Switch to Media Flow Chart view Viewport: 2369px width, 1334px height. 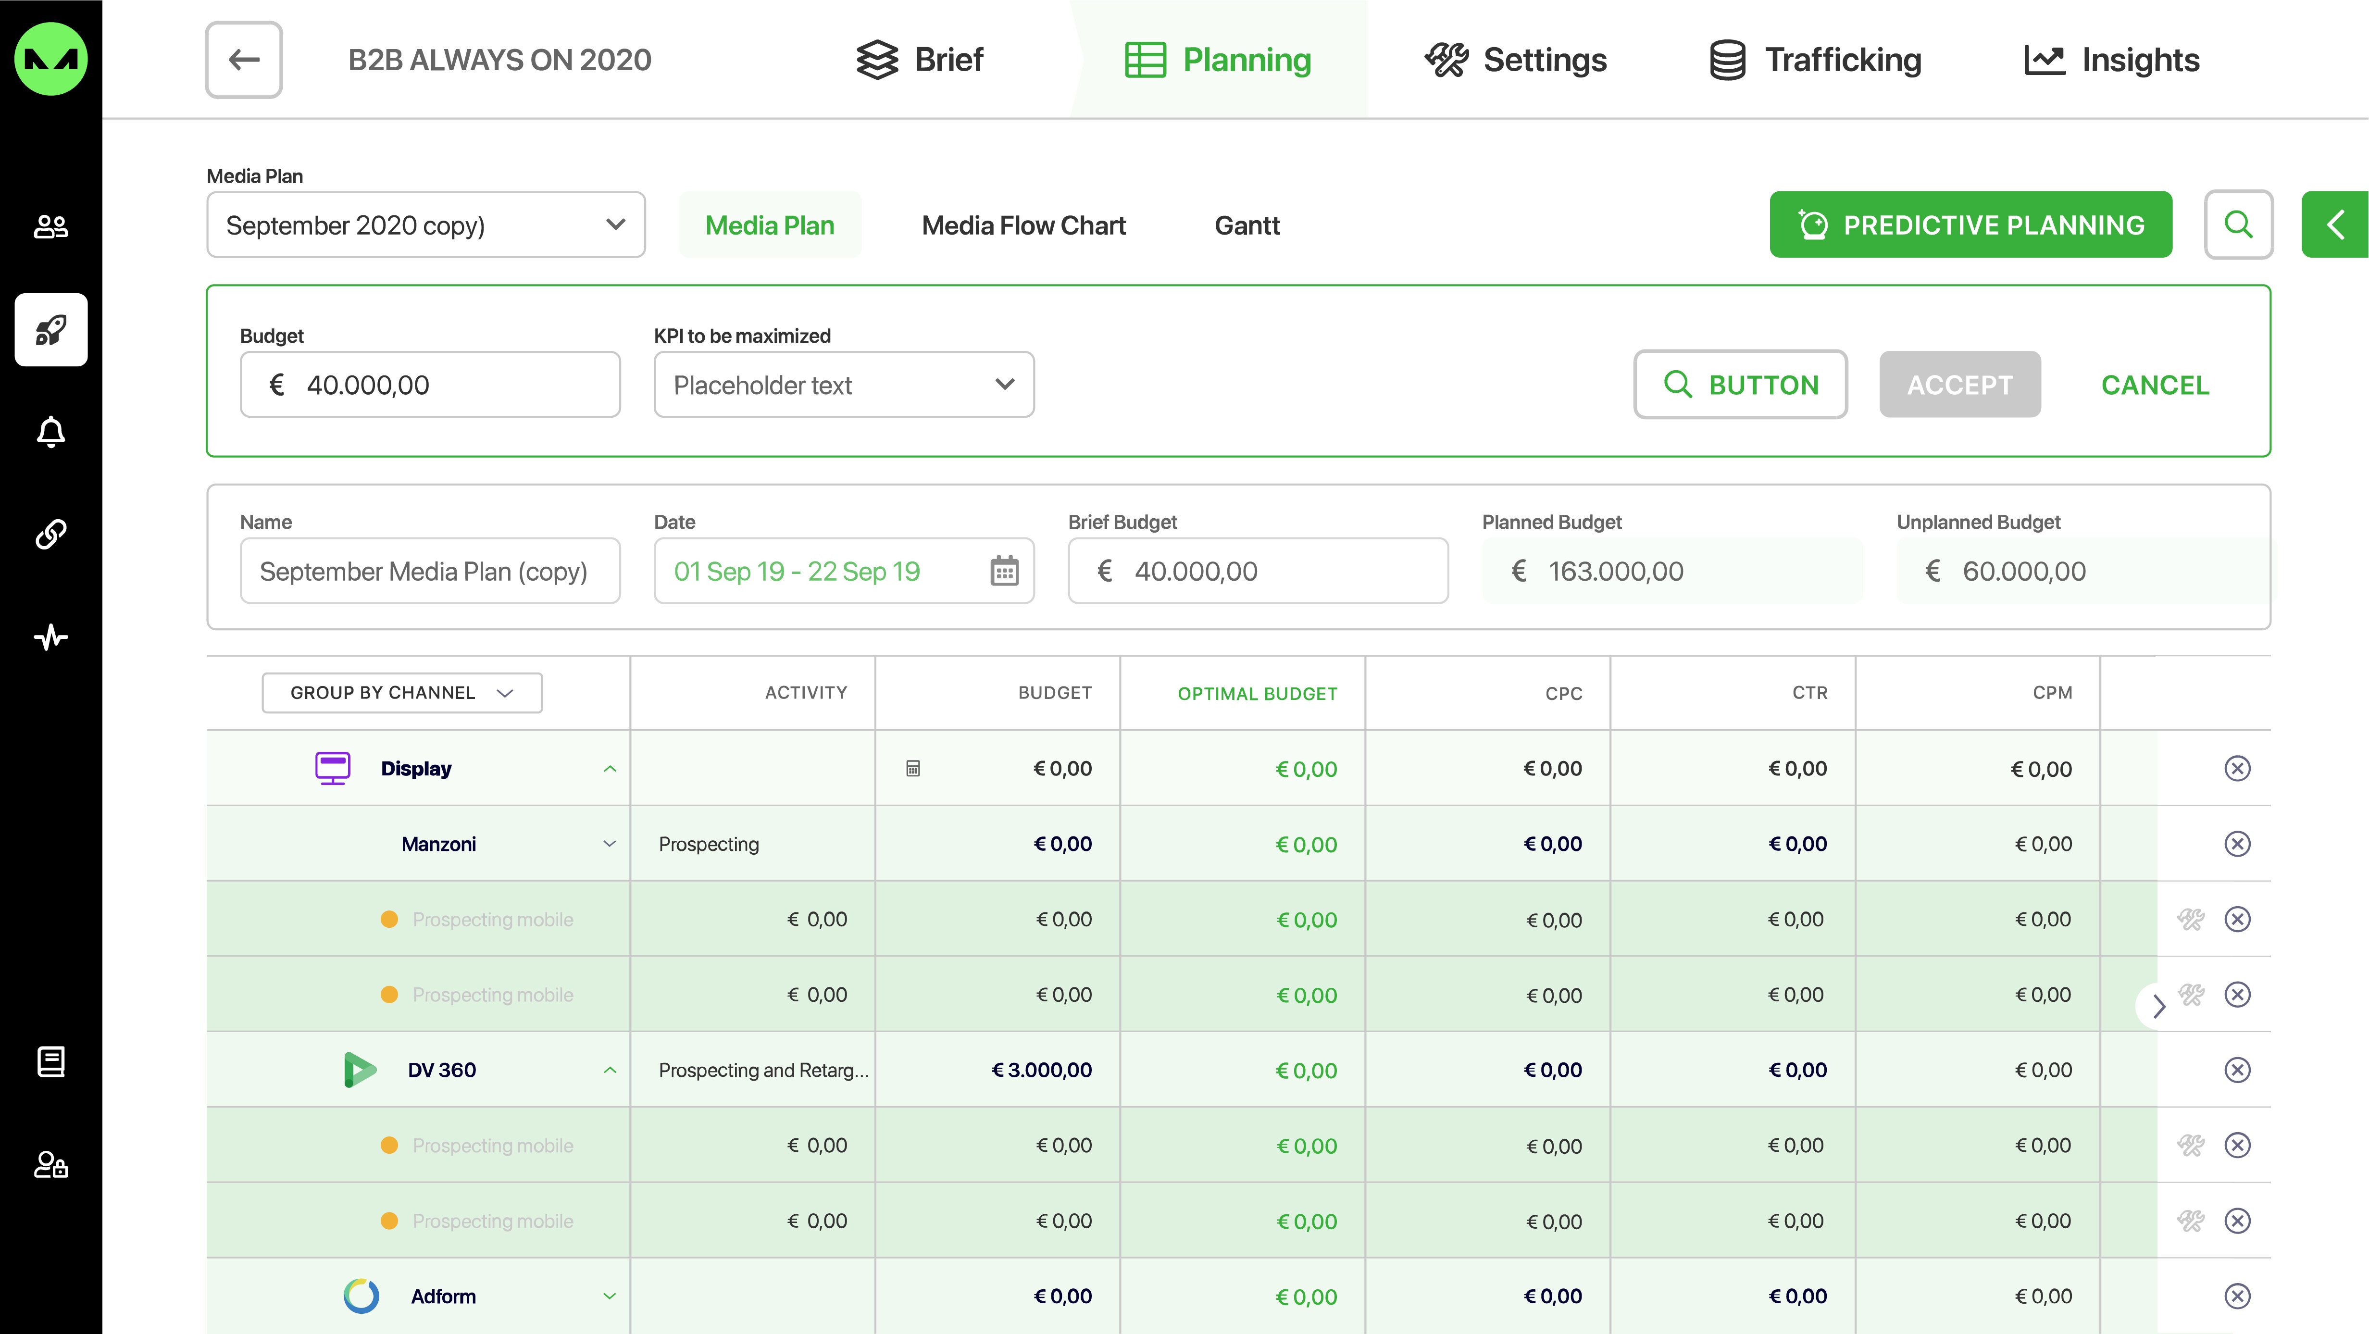click(1023, 225)
